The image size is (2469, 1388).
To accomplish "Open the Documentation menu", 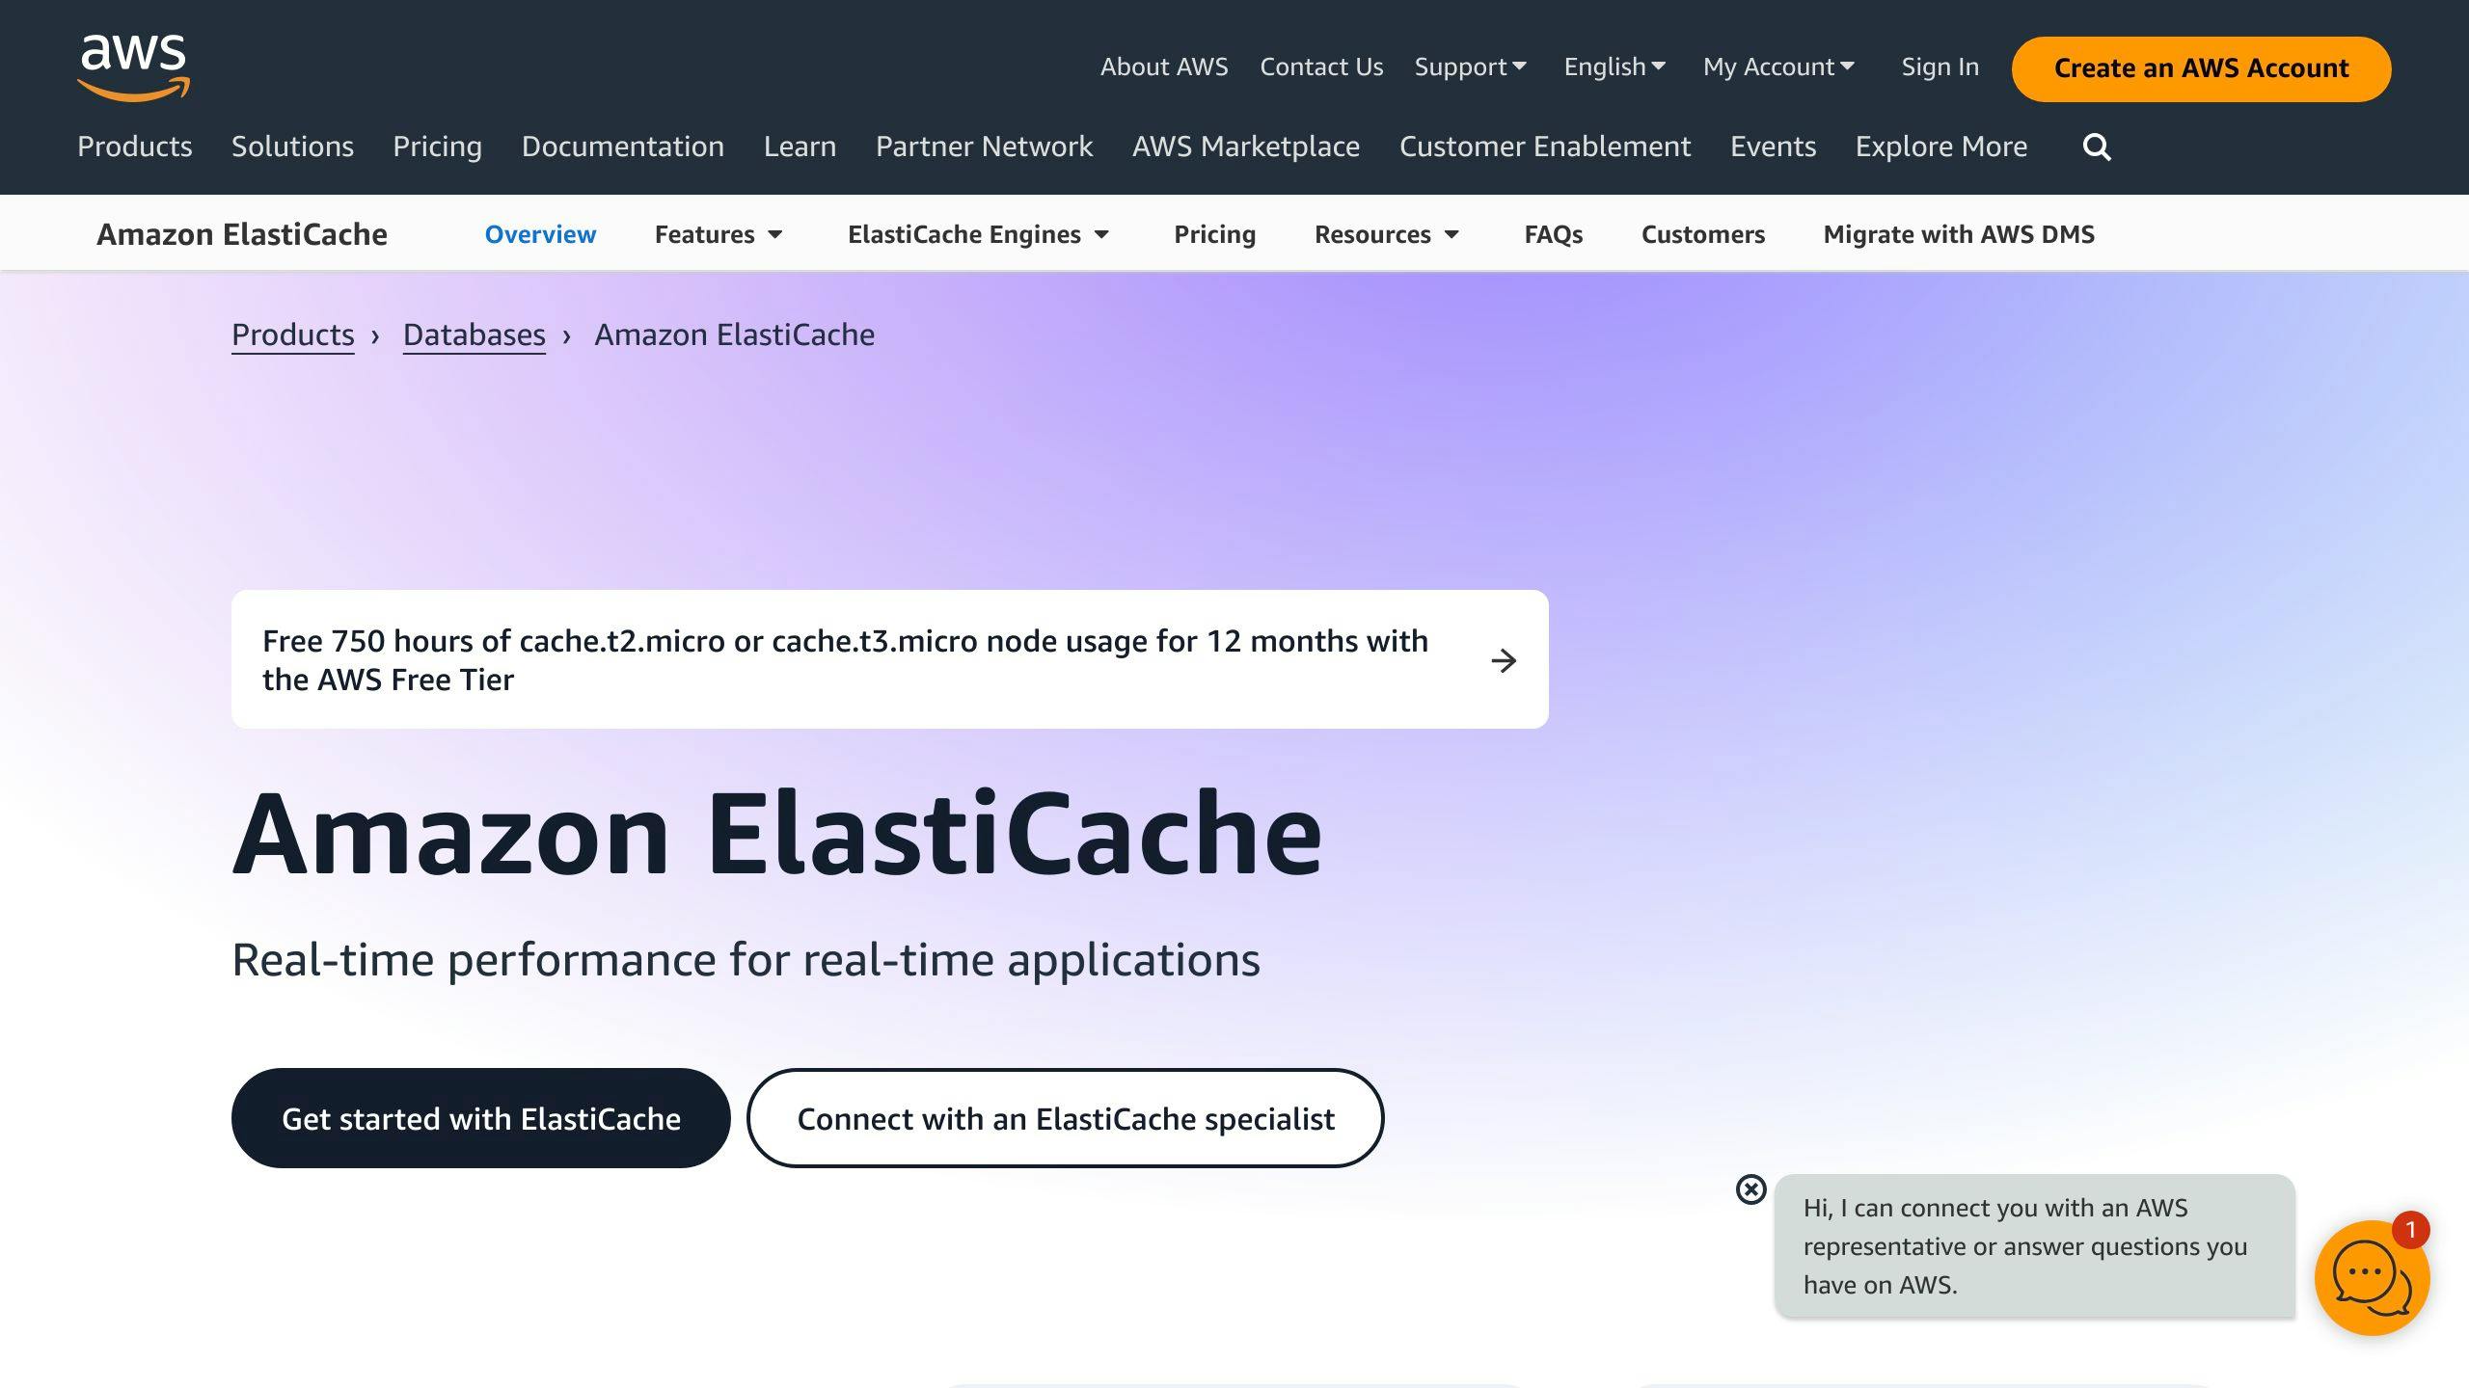I will coord(623,147).
